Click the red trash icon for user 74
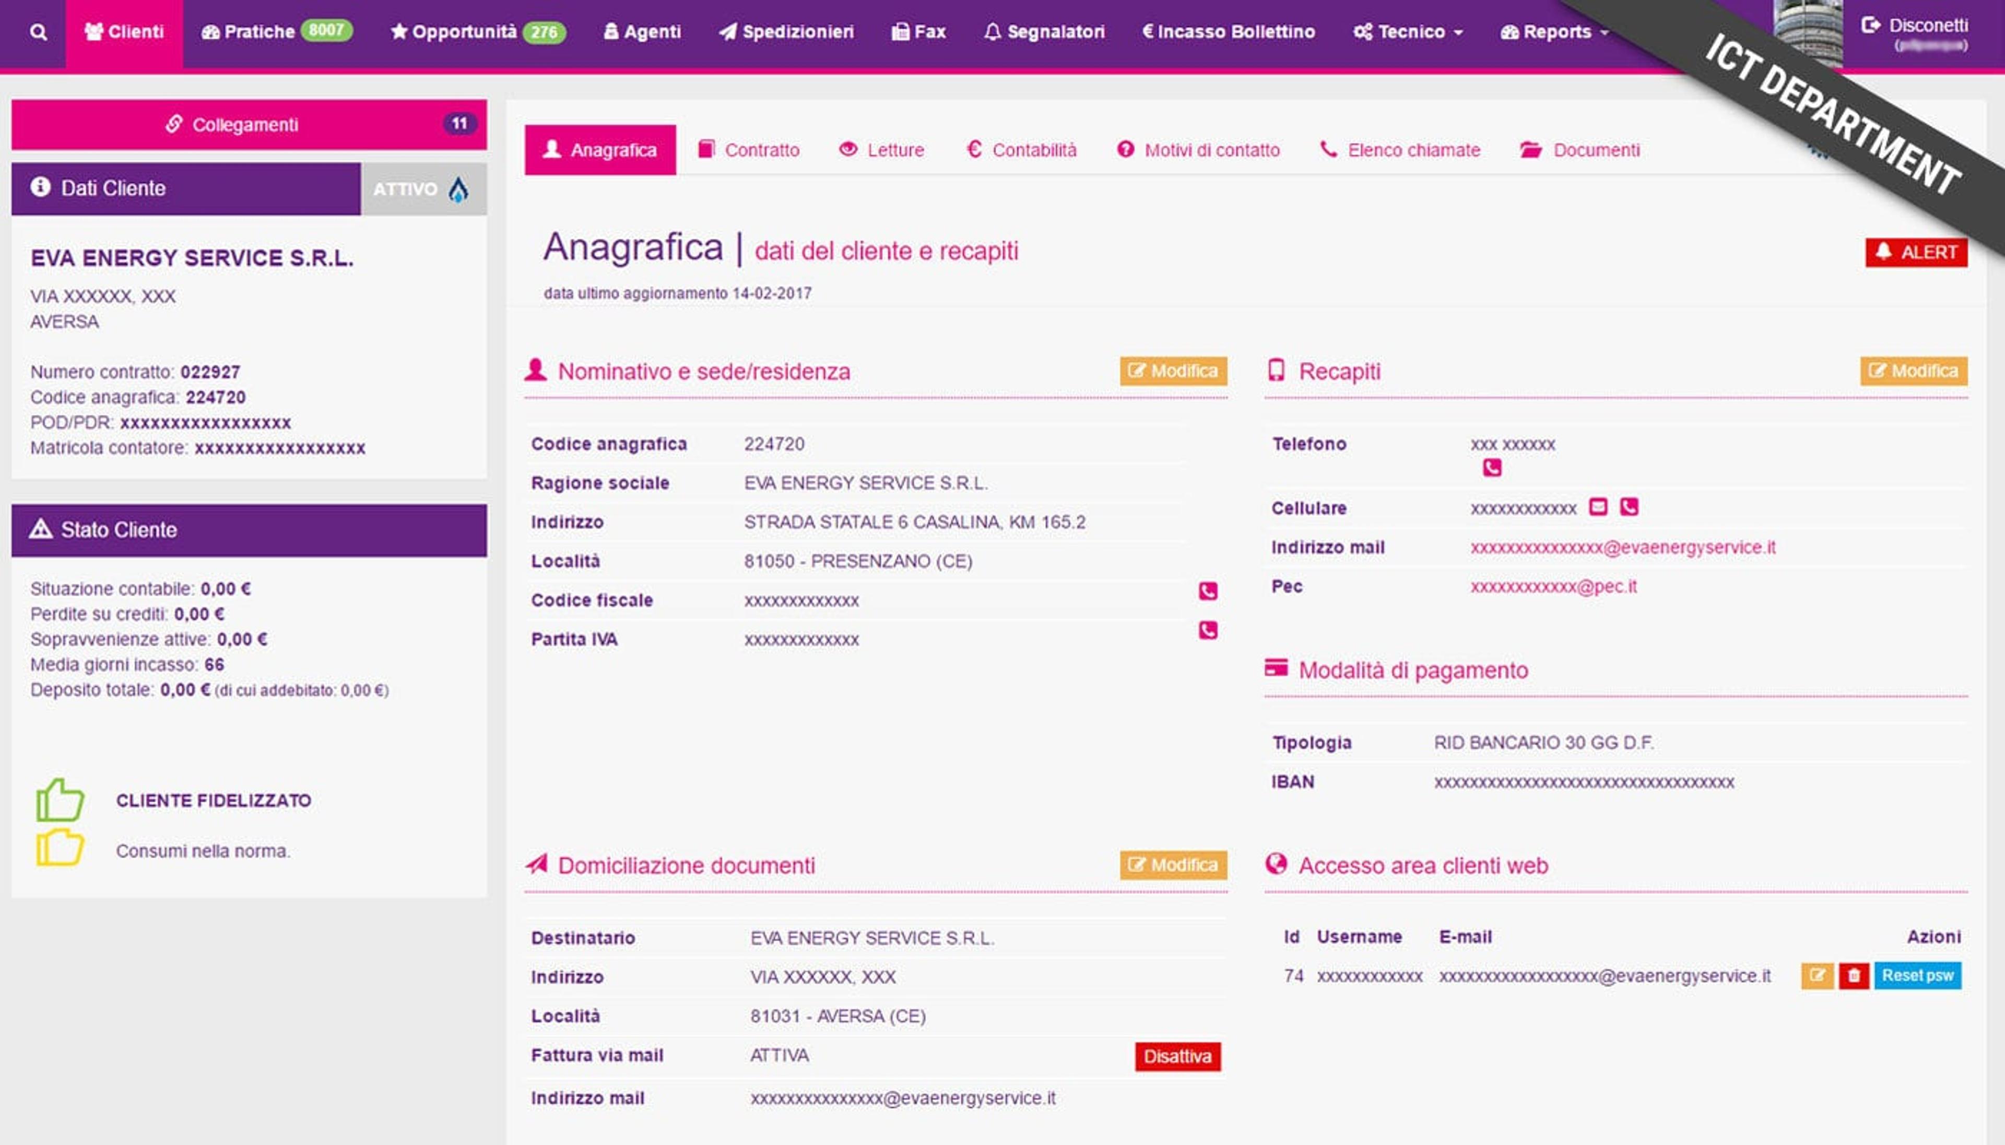Image resolution: width=2005 pixels, height=1145 pixels. 1853,975
